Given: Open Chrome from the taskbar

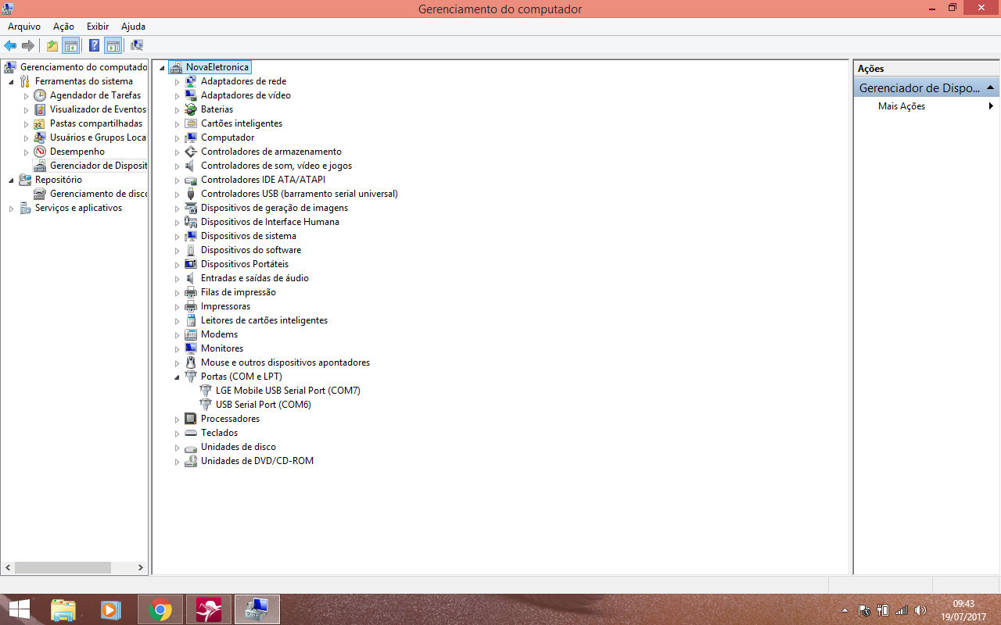Looking at the screenshot, I should point(160,609).
